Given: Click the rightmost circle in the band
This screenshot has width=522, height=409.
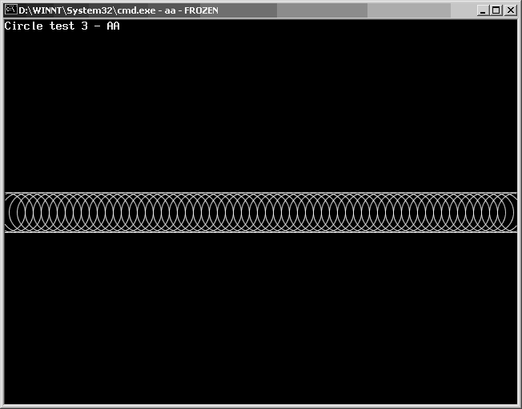Looking at the screenshot, I should 499,213.
